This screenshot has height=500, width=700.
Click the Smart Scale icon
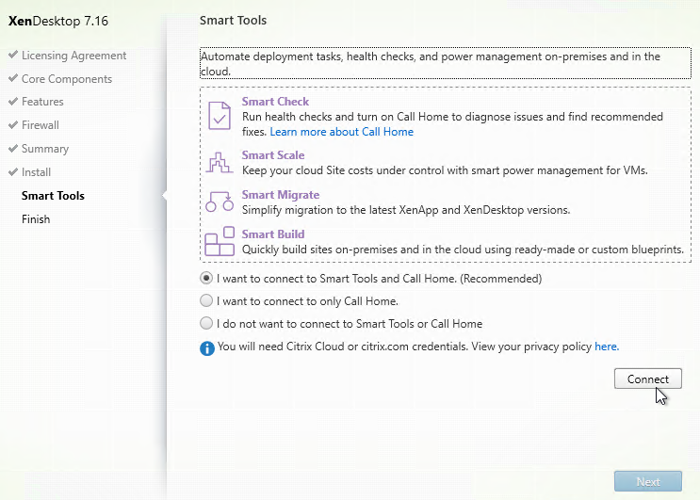pos(220,162)
